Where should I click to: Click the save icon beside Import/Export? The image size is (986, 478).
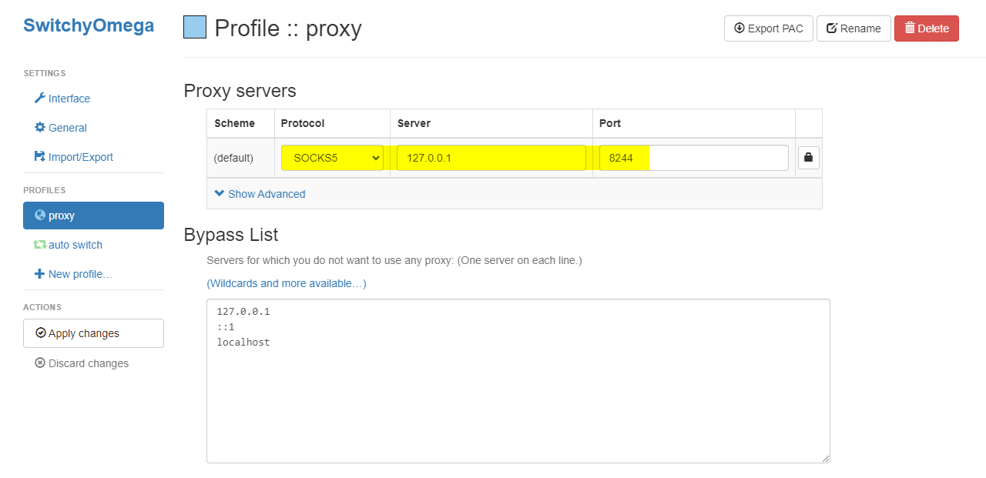click(x=40, y=157)
